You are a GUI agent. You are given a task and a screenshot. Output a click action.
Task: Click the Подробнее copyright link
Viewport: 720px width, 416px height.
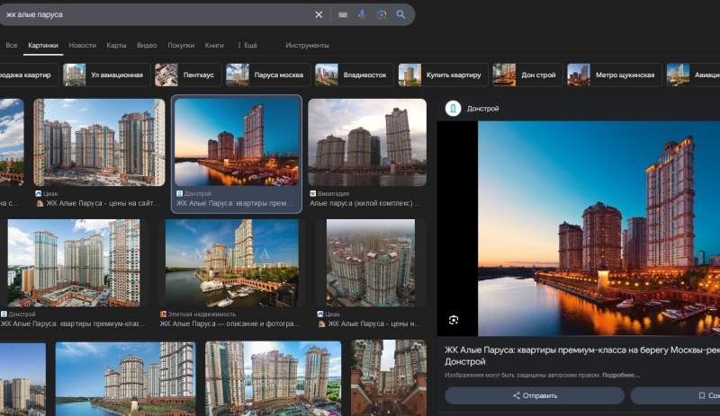[x=621, y=376]
